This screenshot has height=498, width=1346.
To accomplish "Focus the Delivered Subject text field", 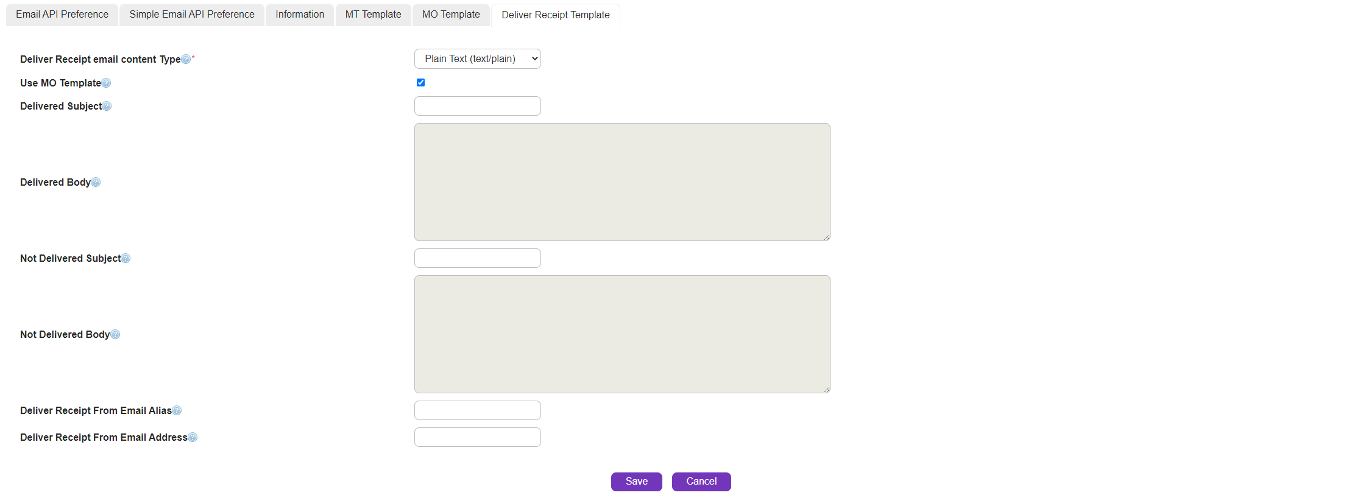I will pos(477,106).
